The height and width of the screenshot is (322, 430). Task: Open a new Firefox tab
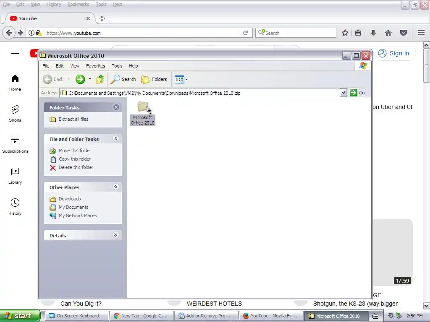(x=102, y=18)
